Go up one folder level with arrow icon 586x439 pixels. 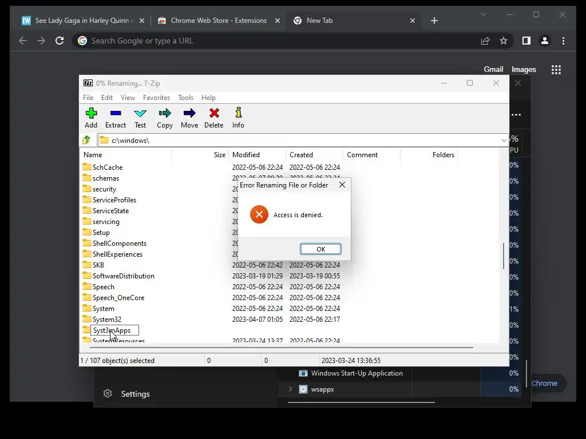[87, 140]
